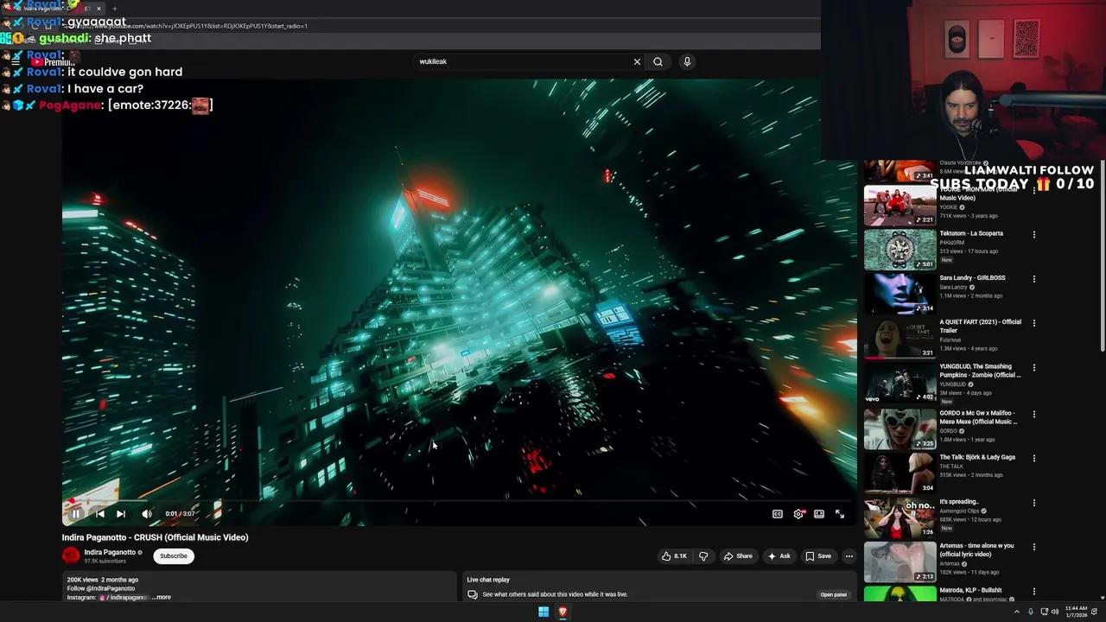The width and height of the screenshot is (1106, 622).
Task: Show hidden system tray icons chevron
Action: [1016, 612]
